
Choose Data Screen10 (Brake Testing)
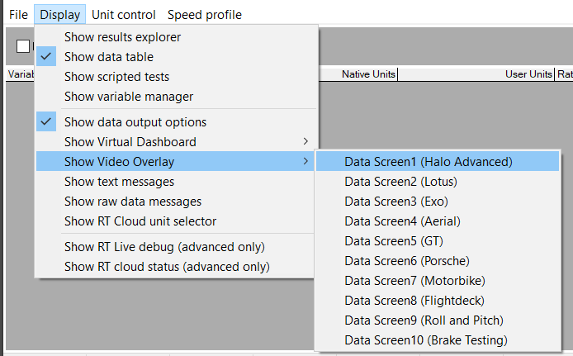point(425,340)
